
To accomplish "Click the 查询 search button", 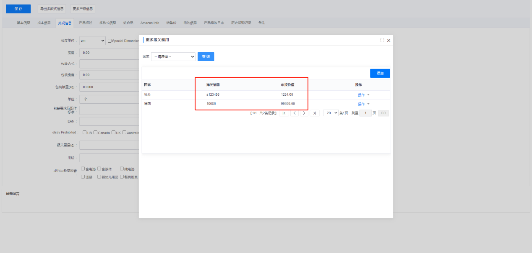I will 206,56.
